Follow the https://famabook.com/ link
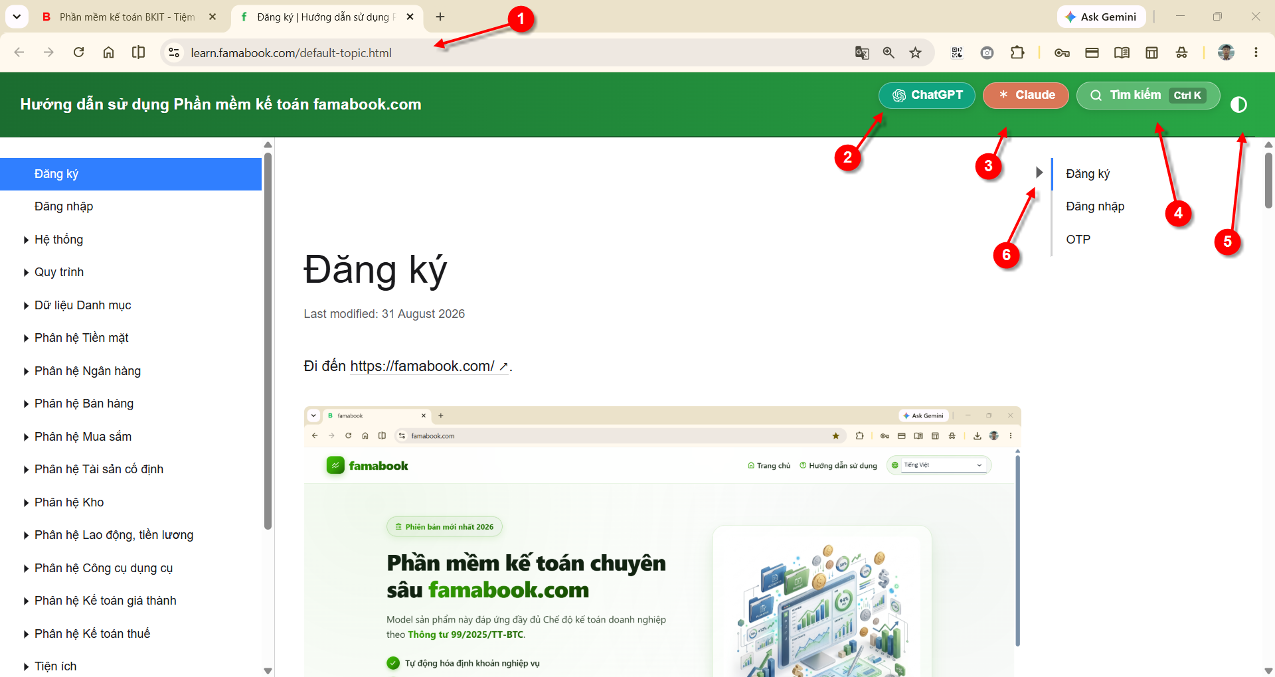This screenshot has height=677, width=1275. (428, 366)
